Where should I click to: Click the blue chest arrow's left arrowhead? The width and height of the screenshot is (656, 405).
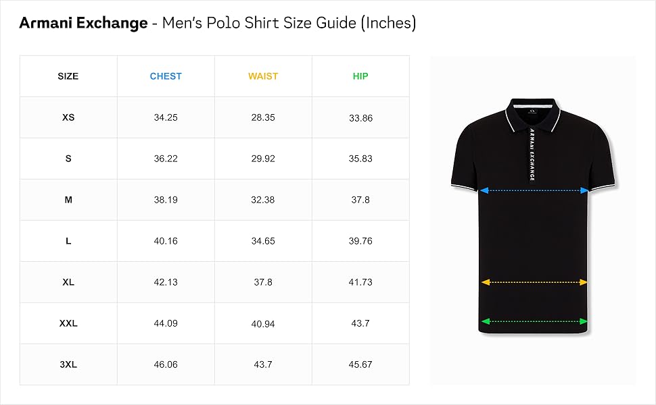click(484, 190)
